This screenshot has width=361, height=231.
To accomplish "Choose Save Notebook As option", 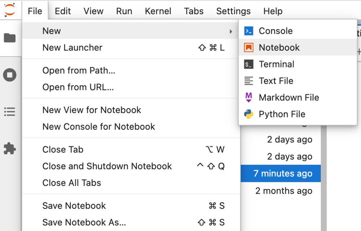I will click(84, 222).
